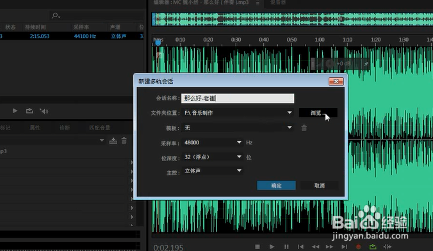Select the 编辑器 editor tab
This screenshot has height=251, width=433.
pyautogui.click(x=201, y=3)
